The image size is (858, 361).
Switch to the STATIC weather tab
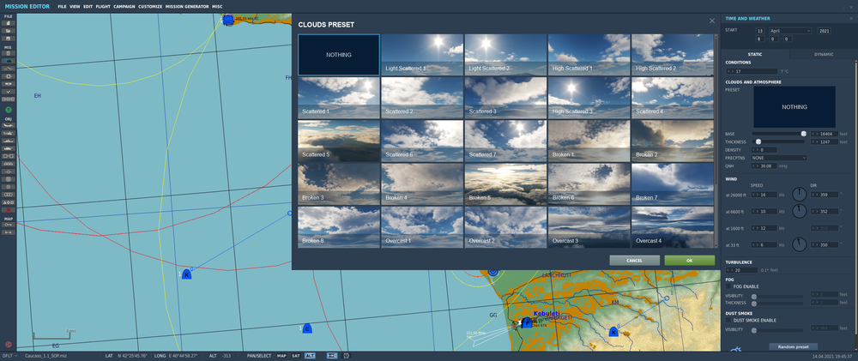coord(755,54)
